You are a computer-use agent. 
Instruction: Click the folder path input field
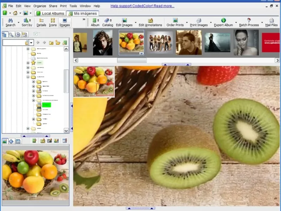[14, 43]
